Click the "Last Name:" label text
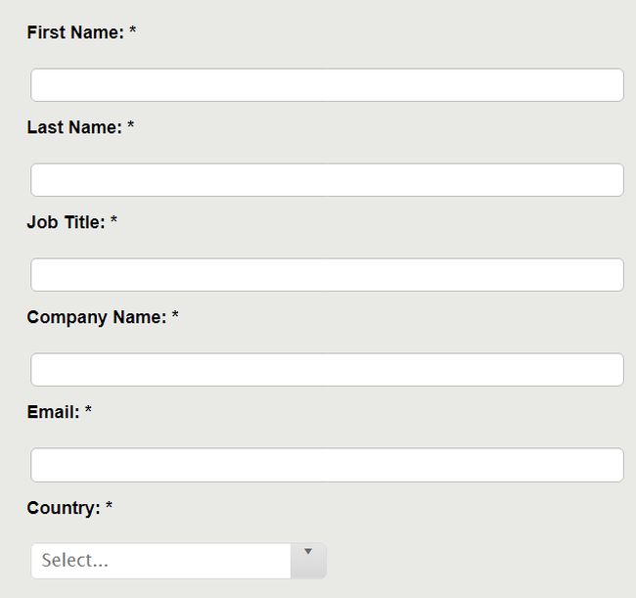This screenshot has height=598, width=636. click(74, 128)
